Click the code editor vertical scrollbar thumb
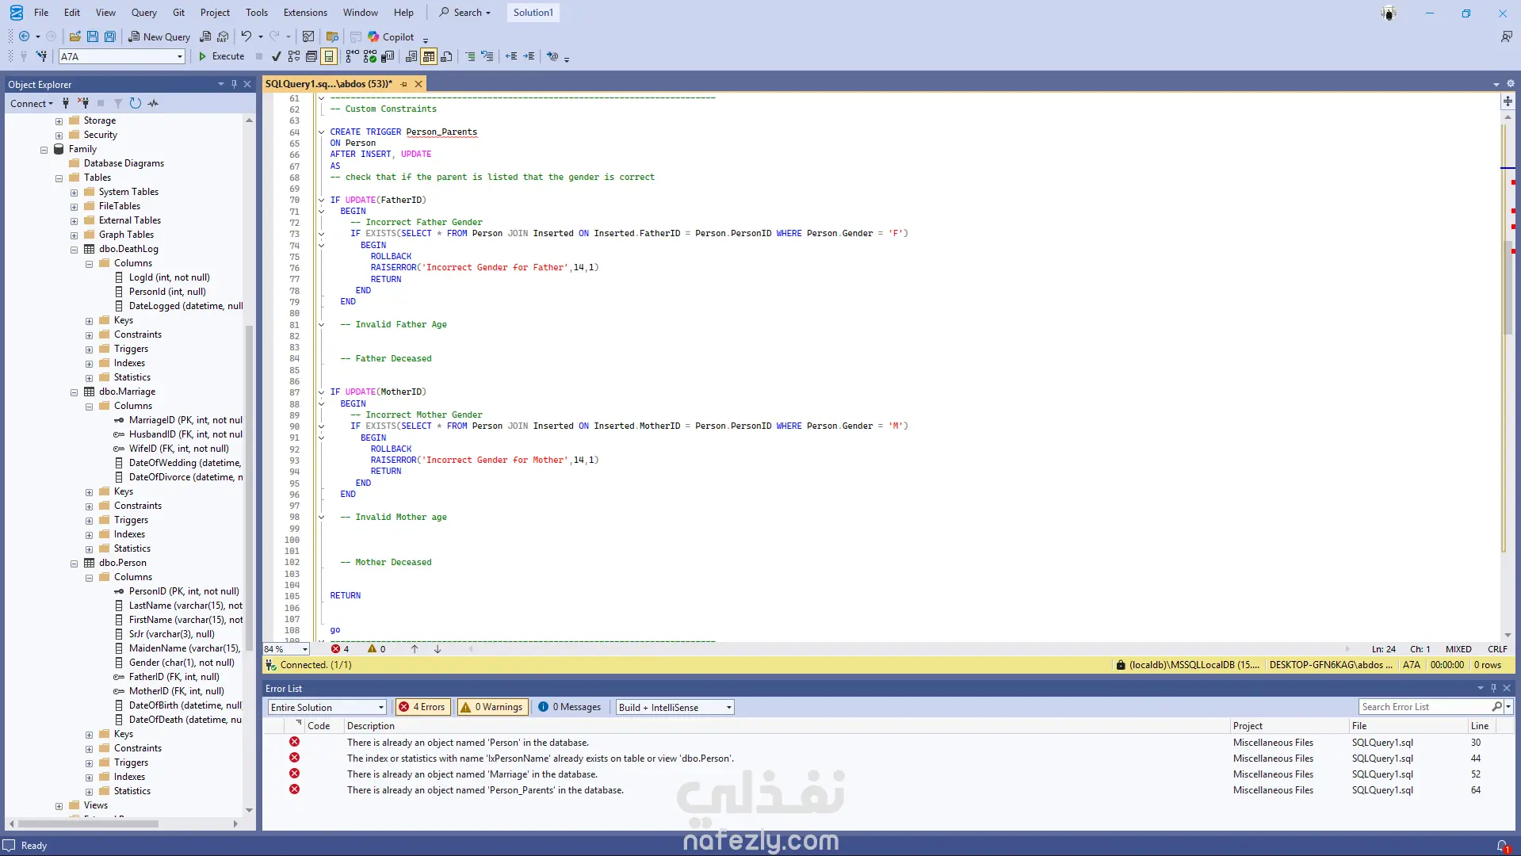The image size is (1521, 856). click(x=1508, y=287)
